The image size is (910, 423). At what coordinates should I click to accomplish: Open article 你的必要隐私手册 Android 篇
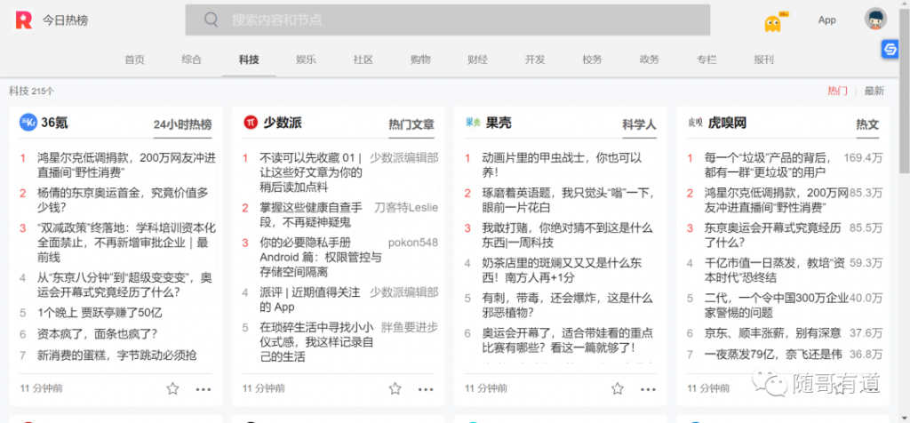pyautogui.click(x=320, y=257)
